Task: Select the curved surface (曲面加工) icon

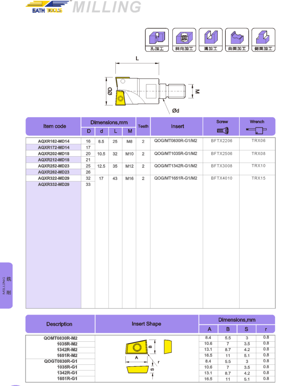Action: [x=237, y=40]
